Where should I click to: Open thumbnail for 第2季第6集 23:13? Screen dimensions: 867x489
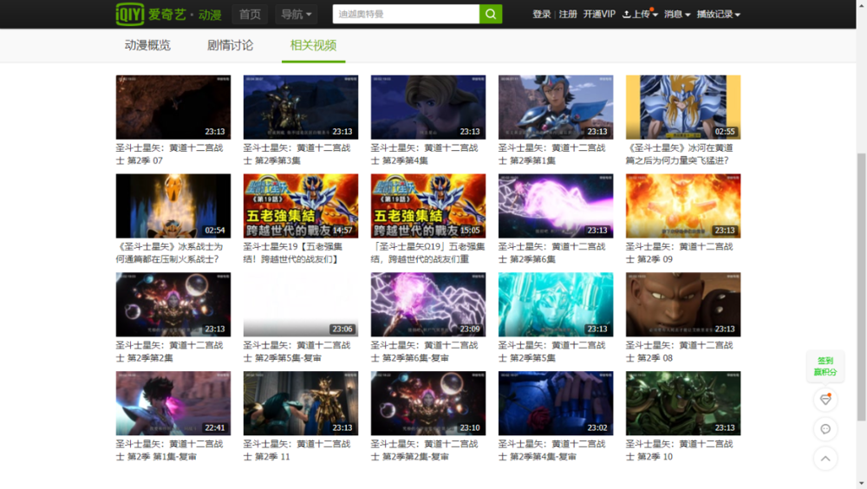(x=556, y=205)
